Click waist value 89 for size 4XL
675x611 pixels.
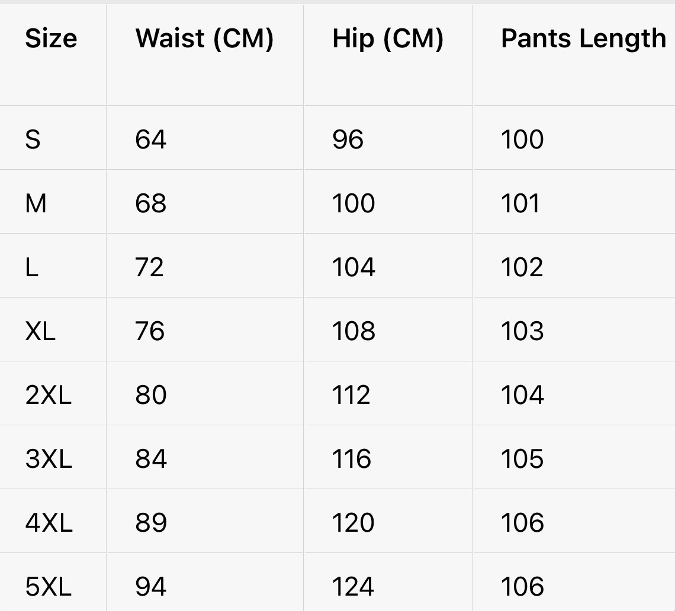pyautogui.click(x=151, y=523)
